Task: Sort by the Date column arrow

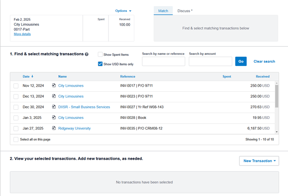Action: pos(32,76)
